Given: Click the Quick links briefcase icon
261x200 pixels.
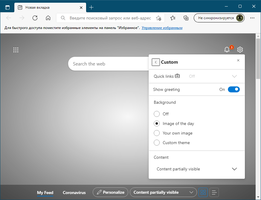Looking at the screenshot, I should 177,76.
